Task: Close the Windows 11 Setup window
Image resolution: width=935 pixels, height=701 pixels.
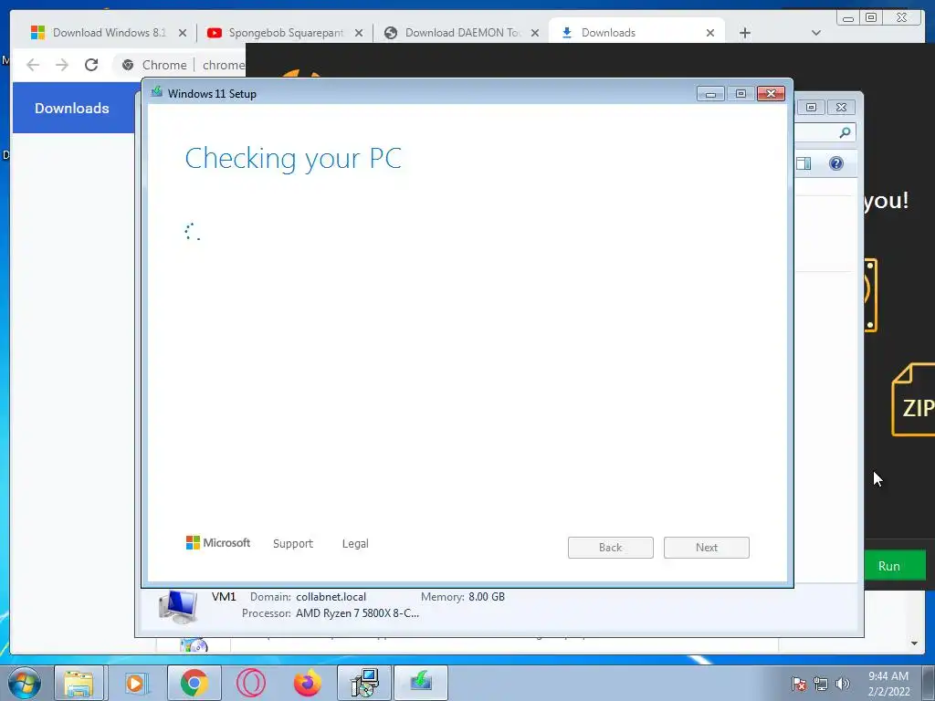Action: (x=771, y=94)
